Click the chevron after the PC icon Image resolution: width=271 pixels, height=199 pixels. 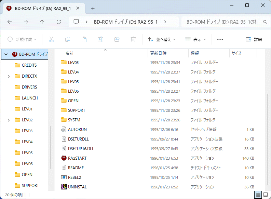[x=86, y=22]
